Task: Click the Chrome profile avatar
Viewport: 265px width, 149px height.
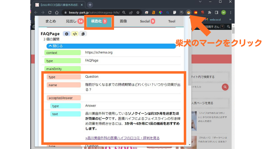Action: [224, 13]
